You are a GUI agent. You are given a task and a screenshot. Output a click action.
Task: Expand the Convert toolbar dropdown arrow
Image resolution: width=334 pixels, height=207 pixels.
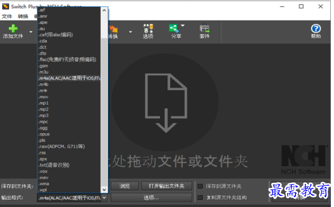[x=130, y=32]
